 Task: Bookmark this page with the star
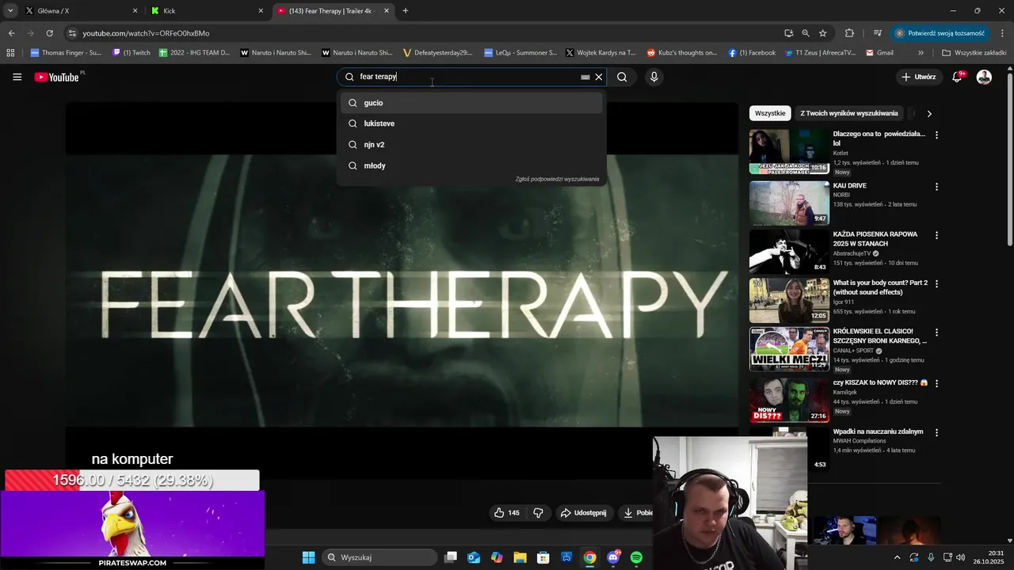(x=823, y=33)
